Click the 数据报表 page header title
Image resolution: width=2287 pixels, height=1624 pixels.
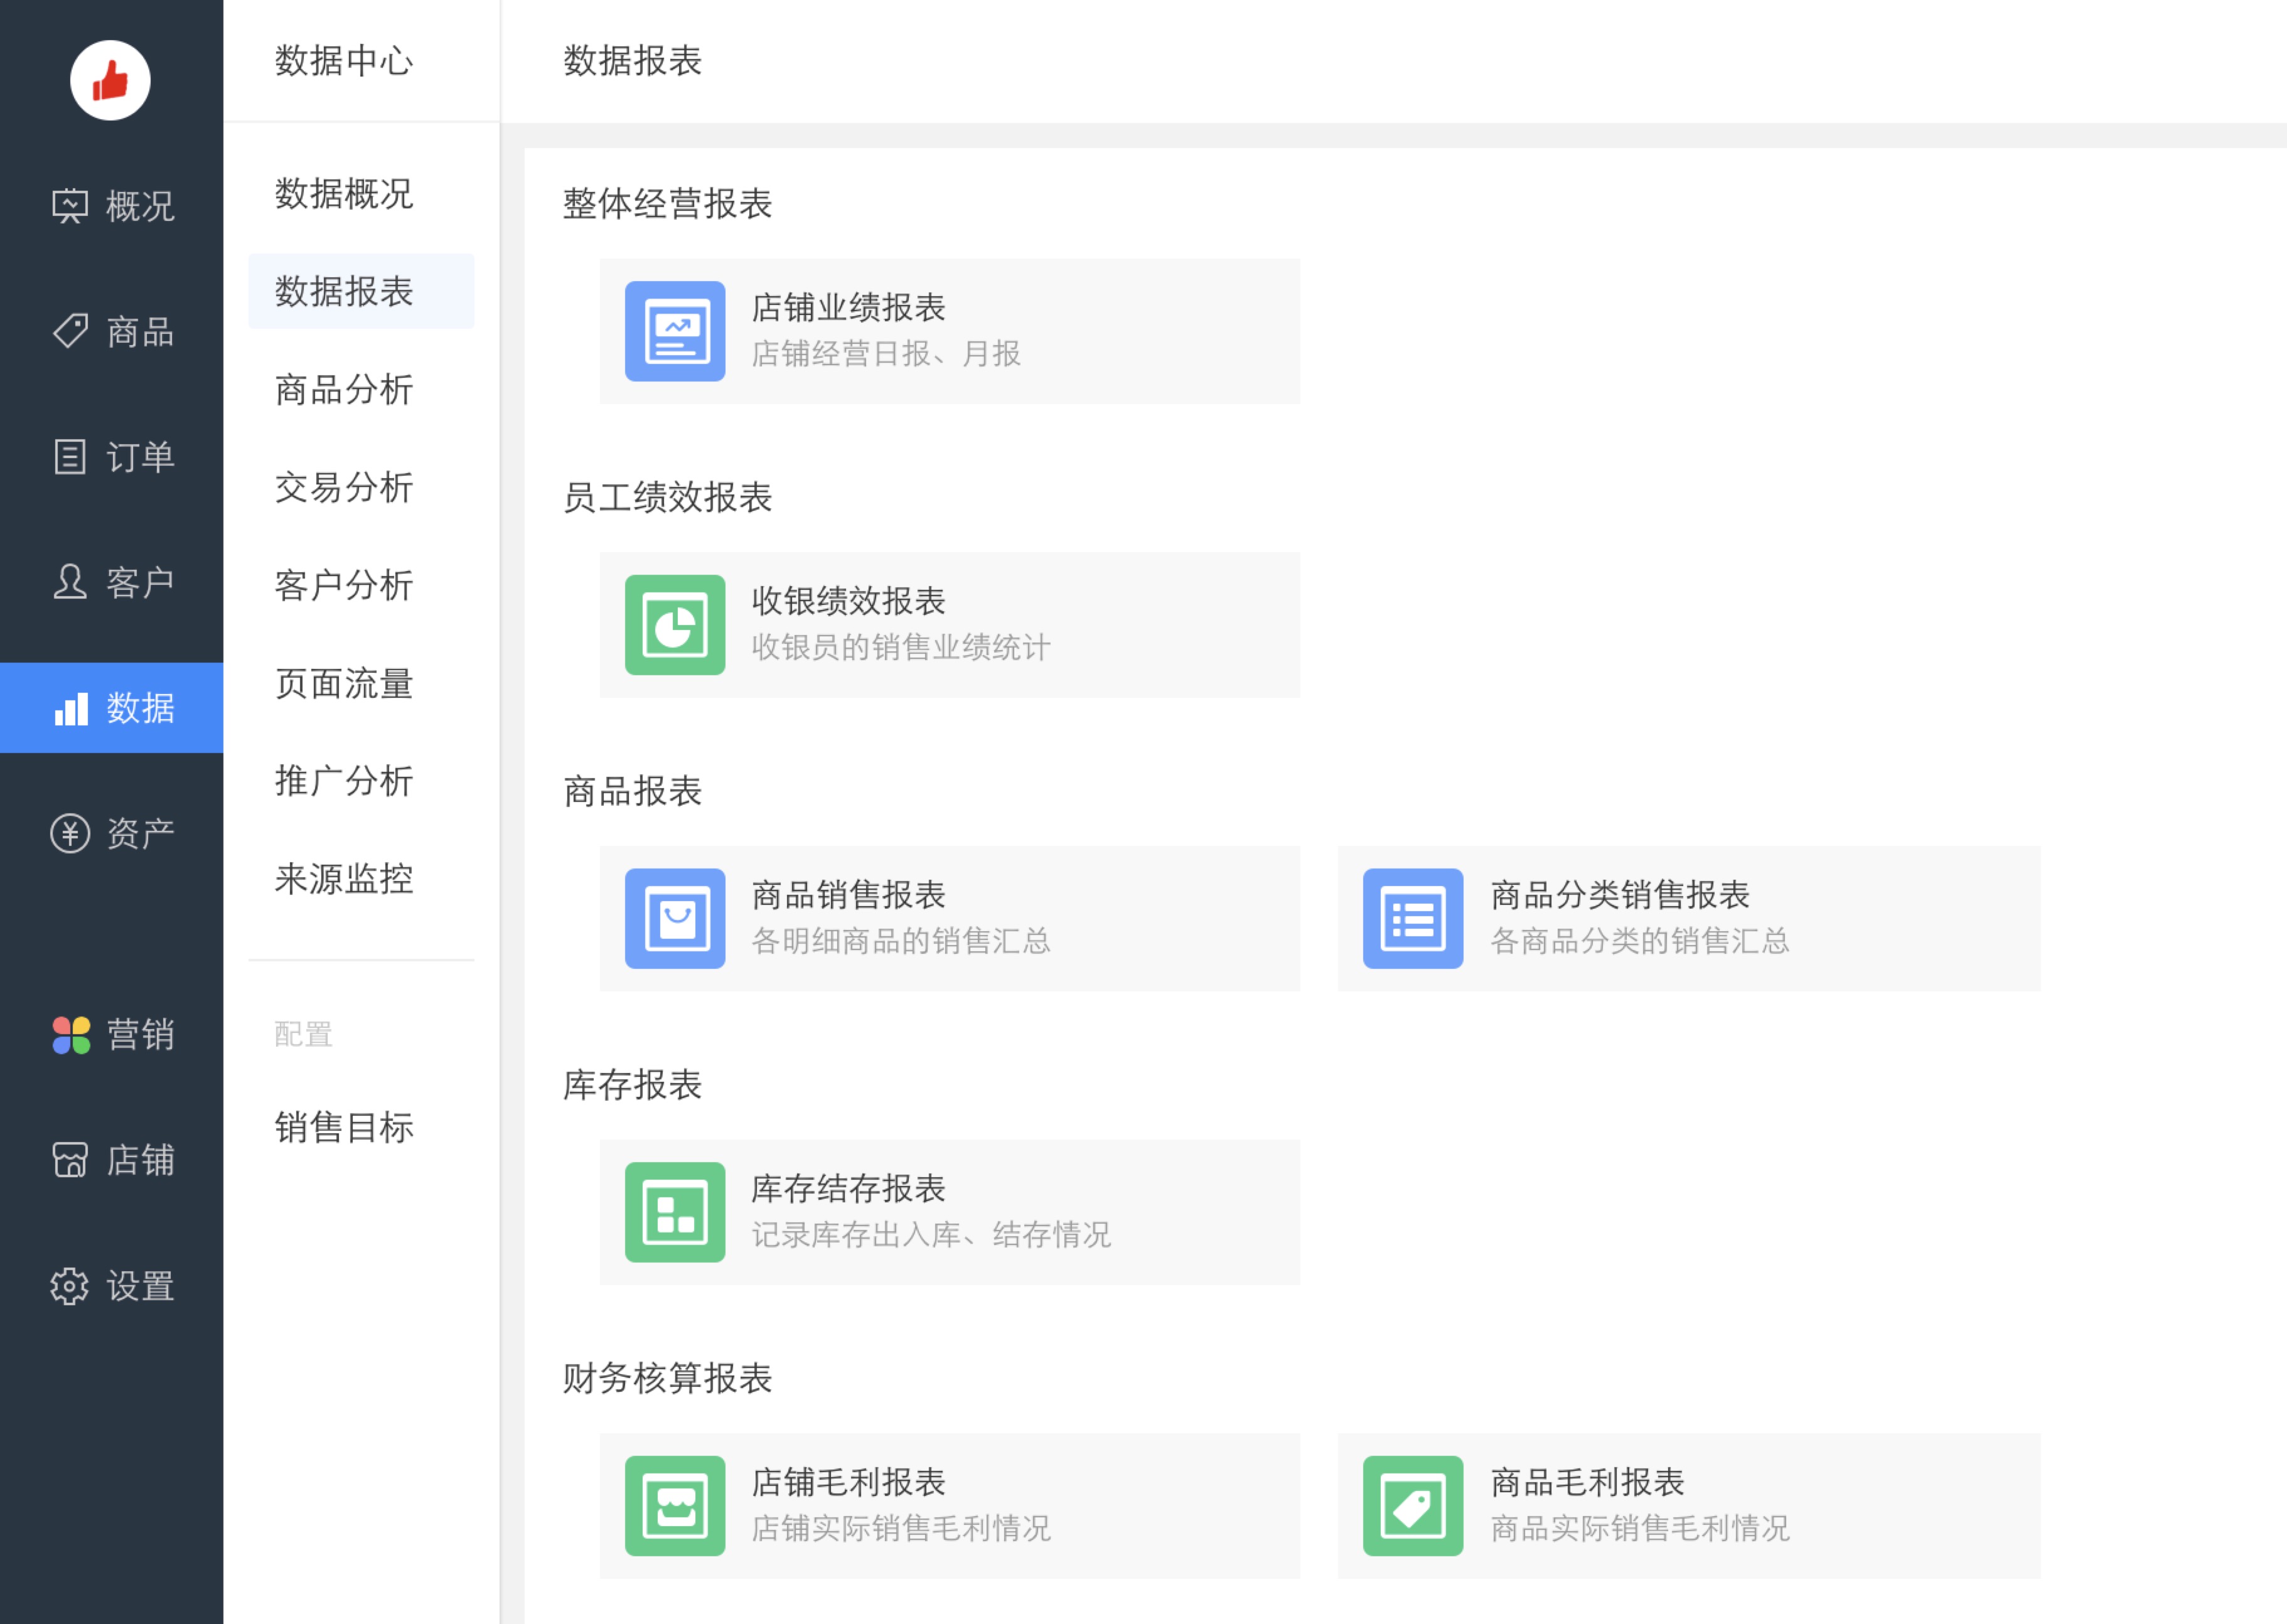point(632,61)
